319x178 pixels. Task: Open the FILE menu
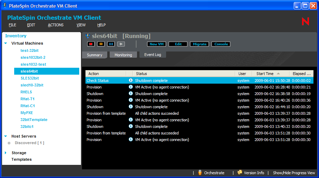coord(12,25)
